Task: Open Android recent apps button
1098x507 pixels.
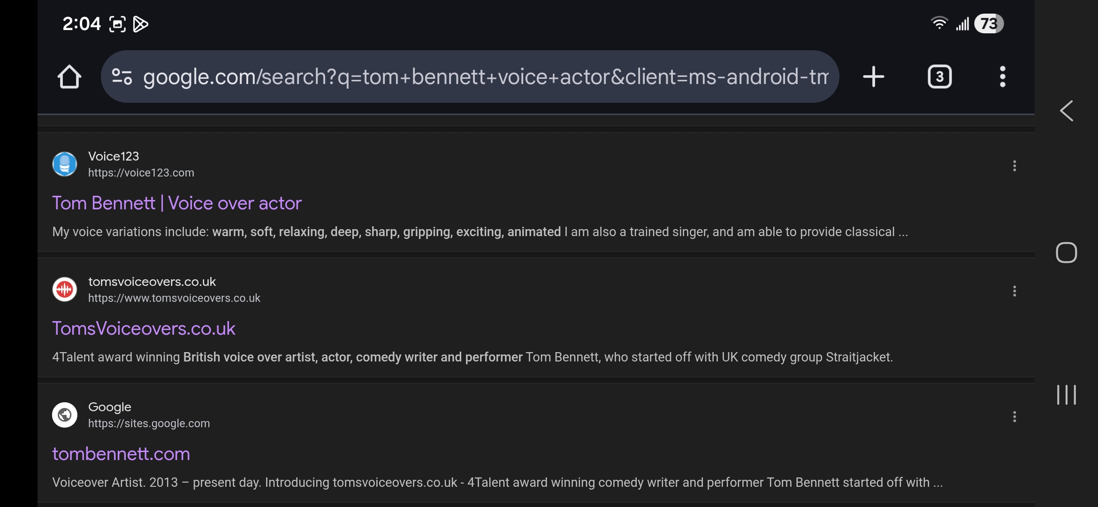Action: pyautogui.click(x=1066, y=395)
